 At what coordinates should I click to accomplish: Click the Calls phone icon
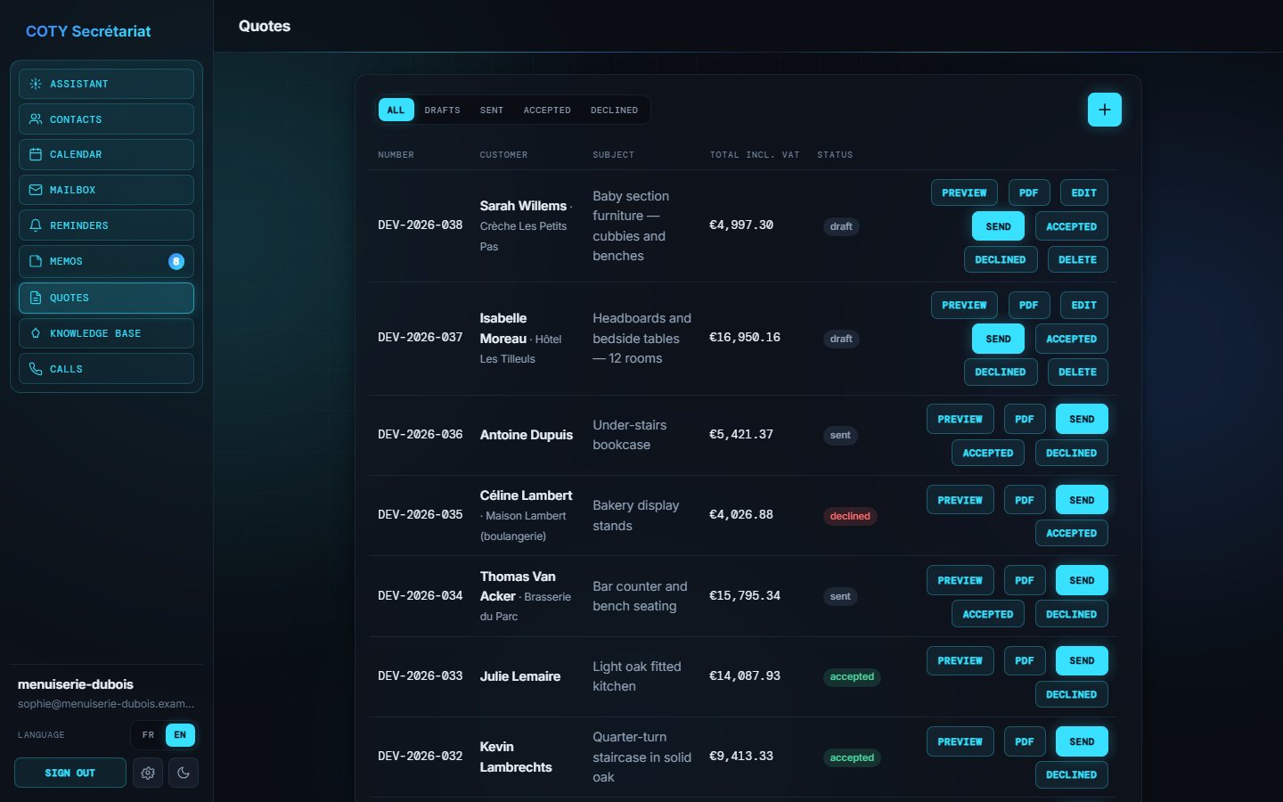click(x=36, y=369)
